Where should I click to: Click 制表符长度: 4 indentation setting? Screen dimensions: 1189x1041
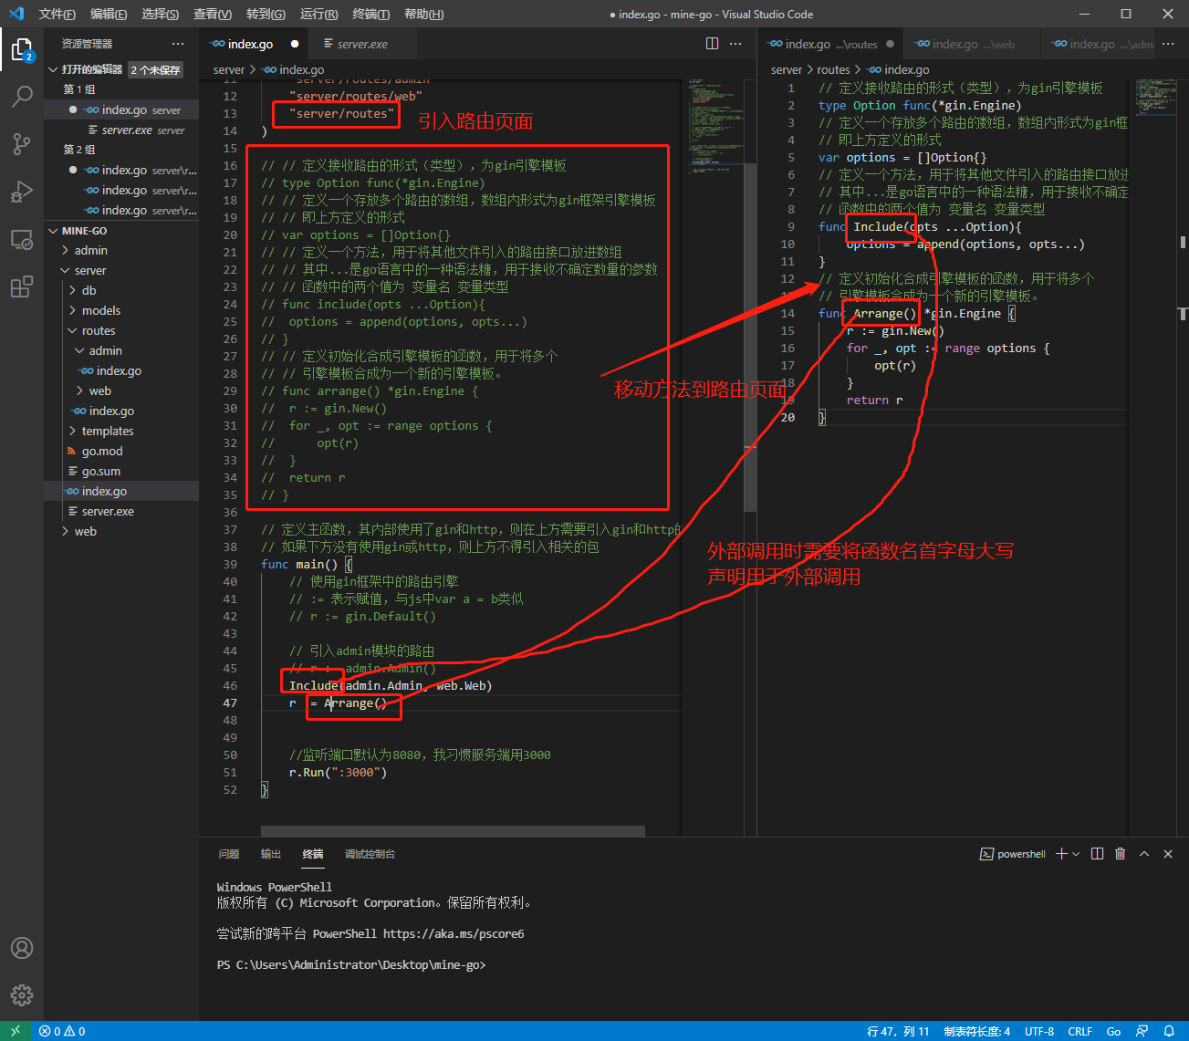tap(977, 1031)
